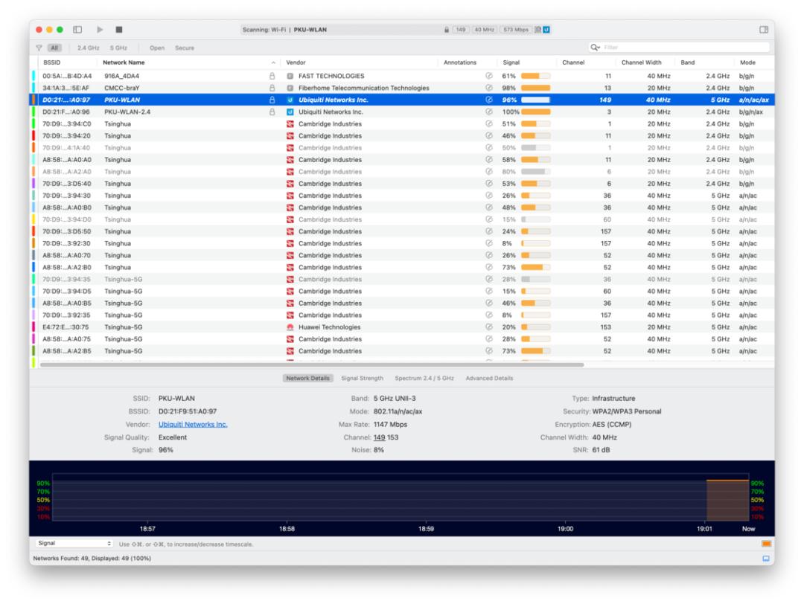804x604 pixels.
Task: Stop the Wi-Fi scan
Action: pos(119,30)
